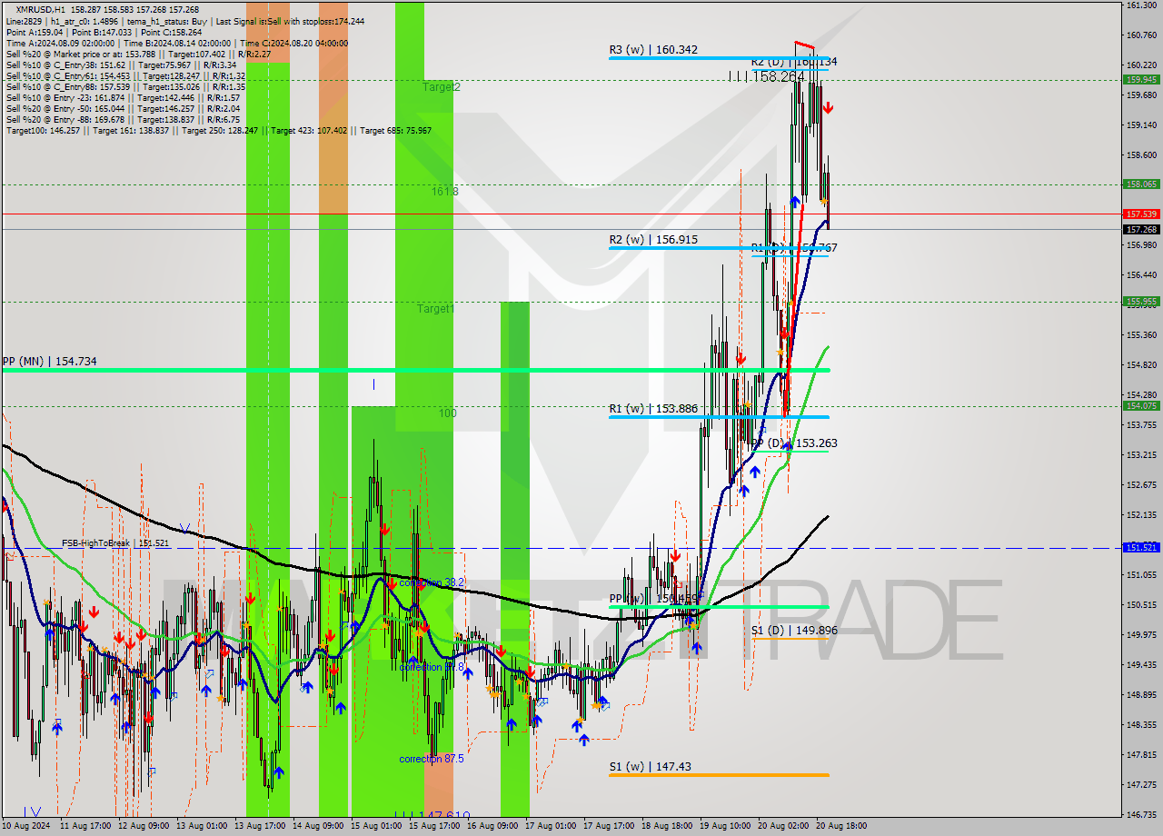Click the '15 Aug 17:00' time axis label
1163x836 pixels.
pos(434,826)
